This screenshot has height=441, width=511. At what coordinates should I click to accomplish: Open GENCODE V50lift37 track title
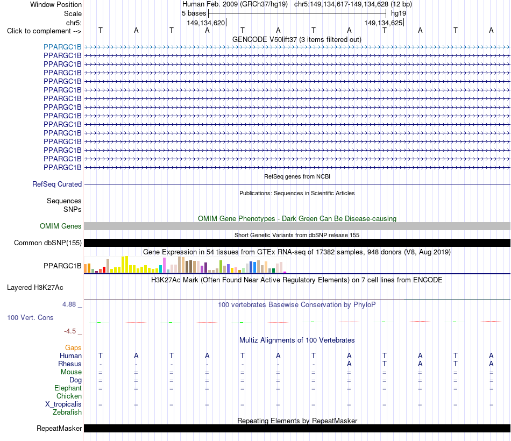(296, 39)
